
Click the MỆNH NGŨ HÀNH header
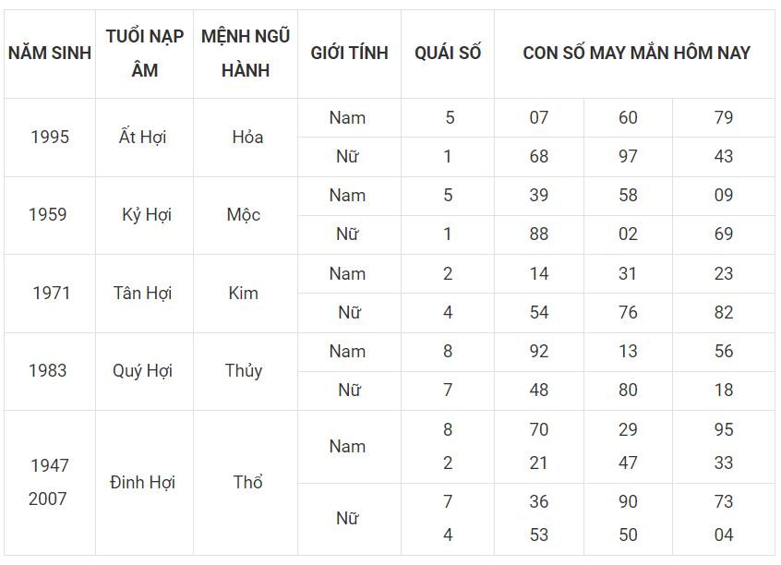tap(246, 54)
